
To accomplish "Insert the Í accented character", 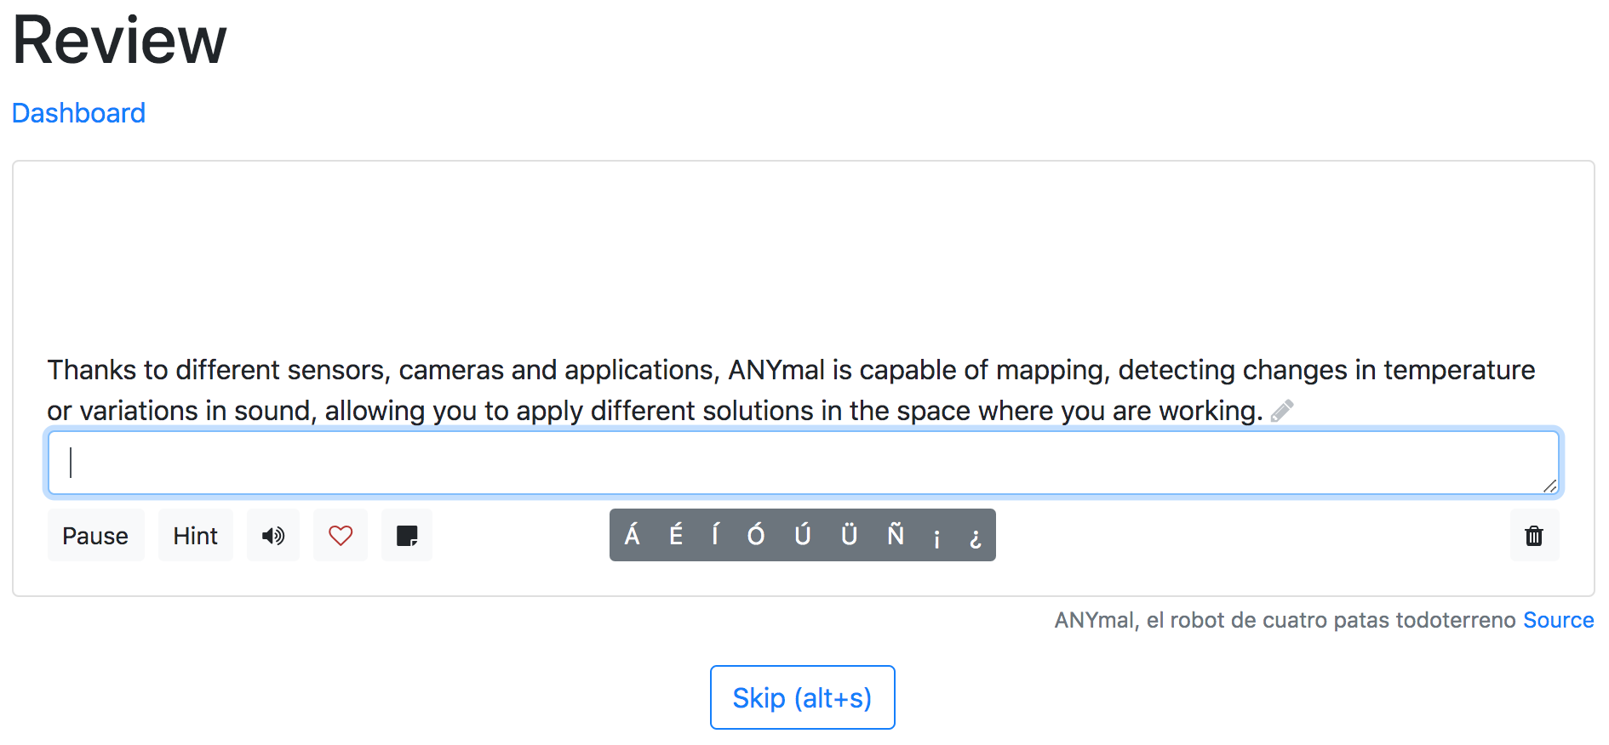I will pyautogui.click(x=715, y=535).
